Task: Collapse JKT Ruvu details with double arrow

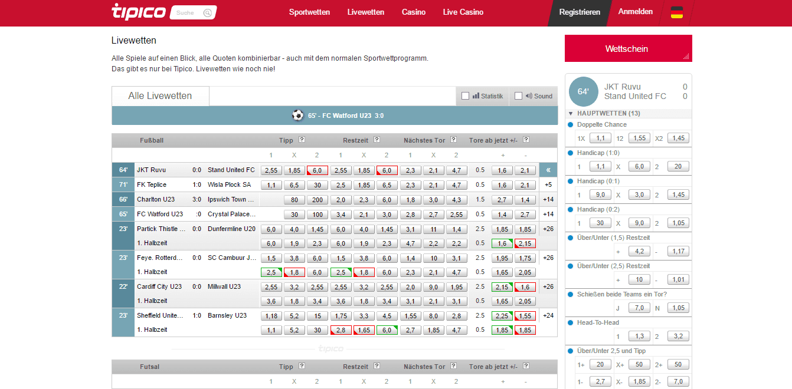Action: (x=548, y=170)
